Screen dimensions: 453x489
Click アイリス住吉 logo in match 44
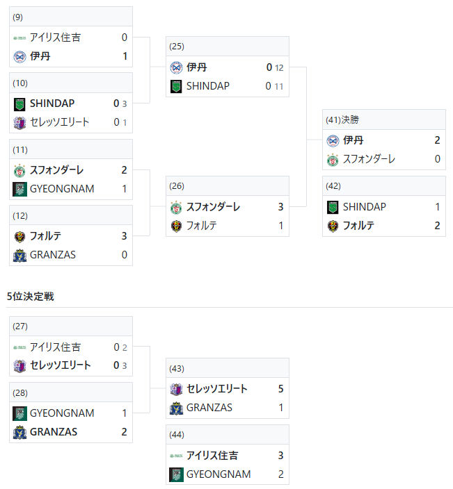tap(176, 456)
